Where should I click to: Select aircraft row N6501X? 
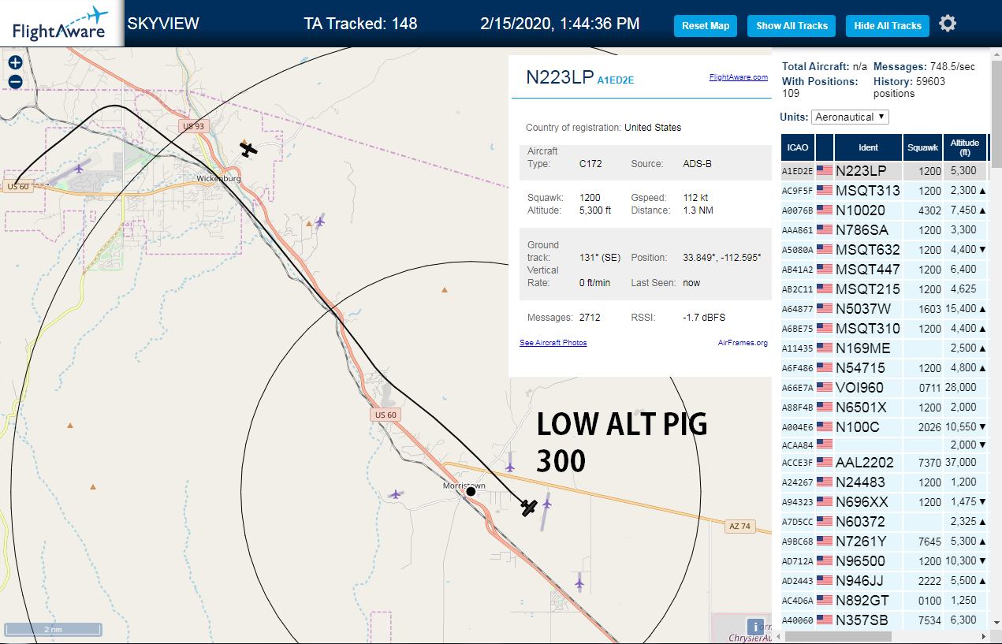click(884, 407)
